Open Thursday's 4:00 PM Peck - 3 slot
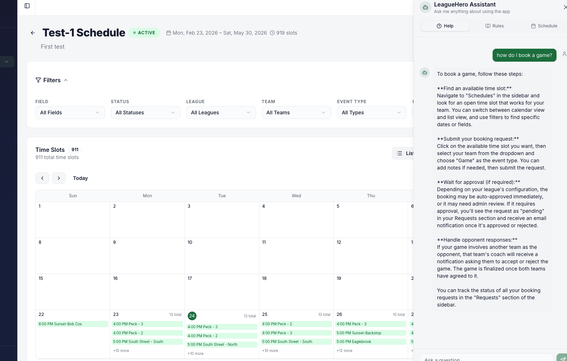Screen dimensions: 567x361 click(x=371, y=324)
